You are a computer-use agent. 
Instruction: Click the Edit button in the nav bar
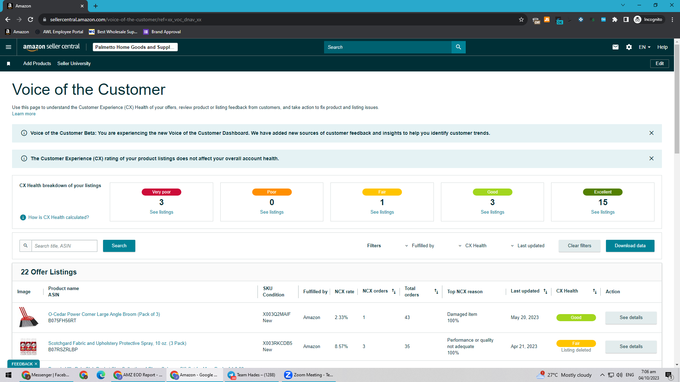point(659,64)
